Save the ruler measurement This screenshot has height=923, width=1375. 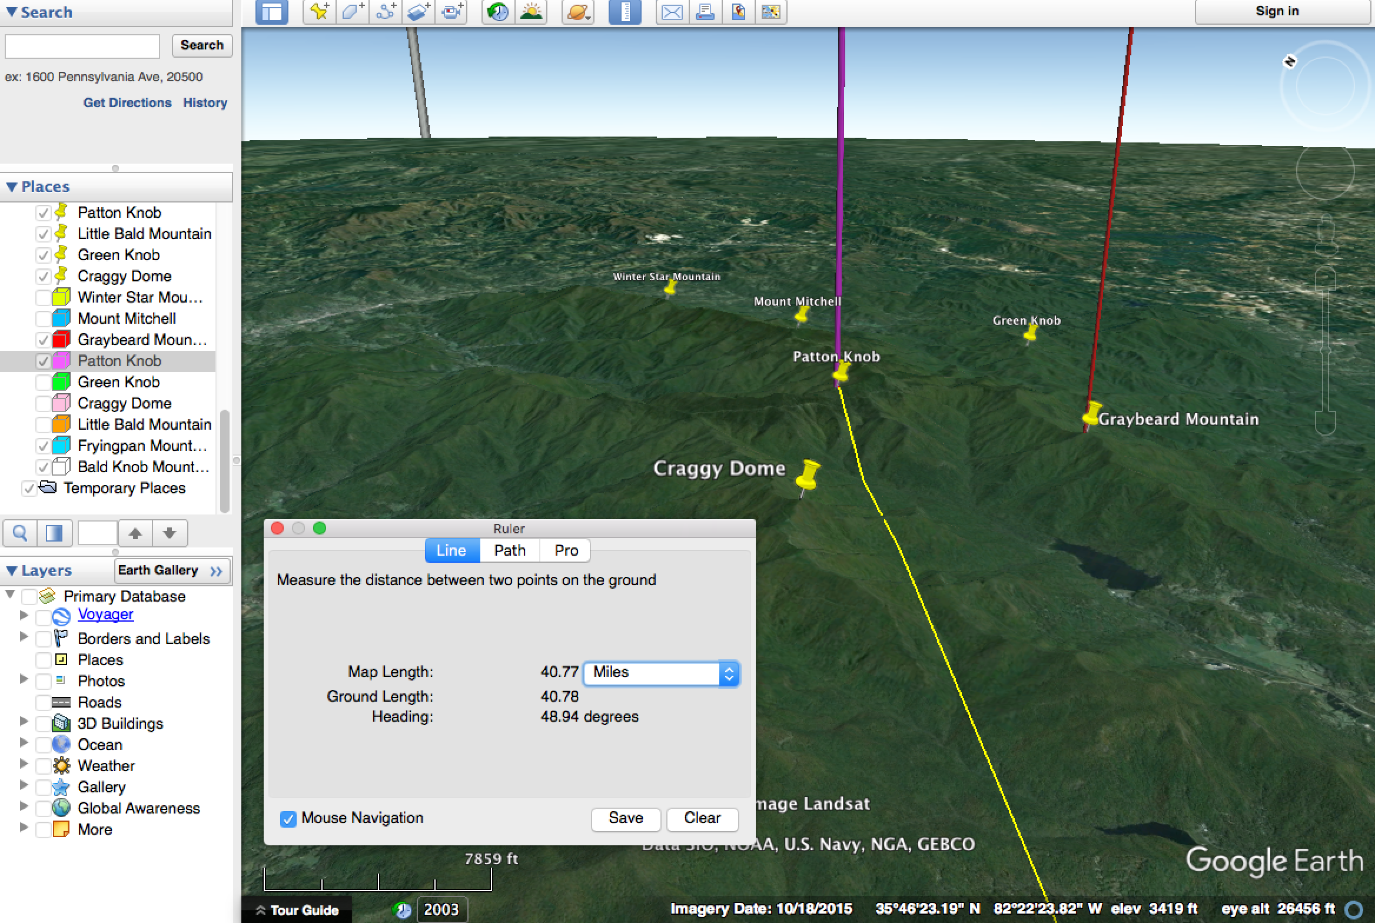pyautogui.click(x=626, y=819)
